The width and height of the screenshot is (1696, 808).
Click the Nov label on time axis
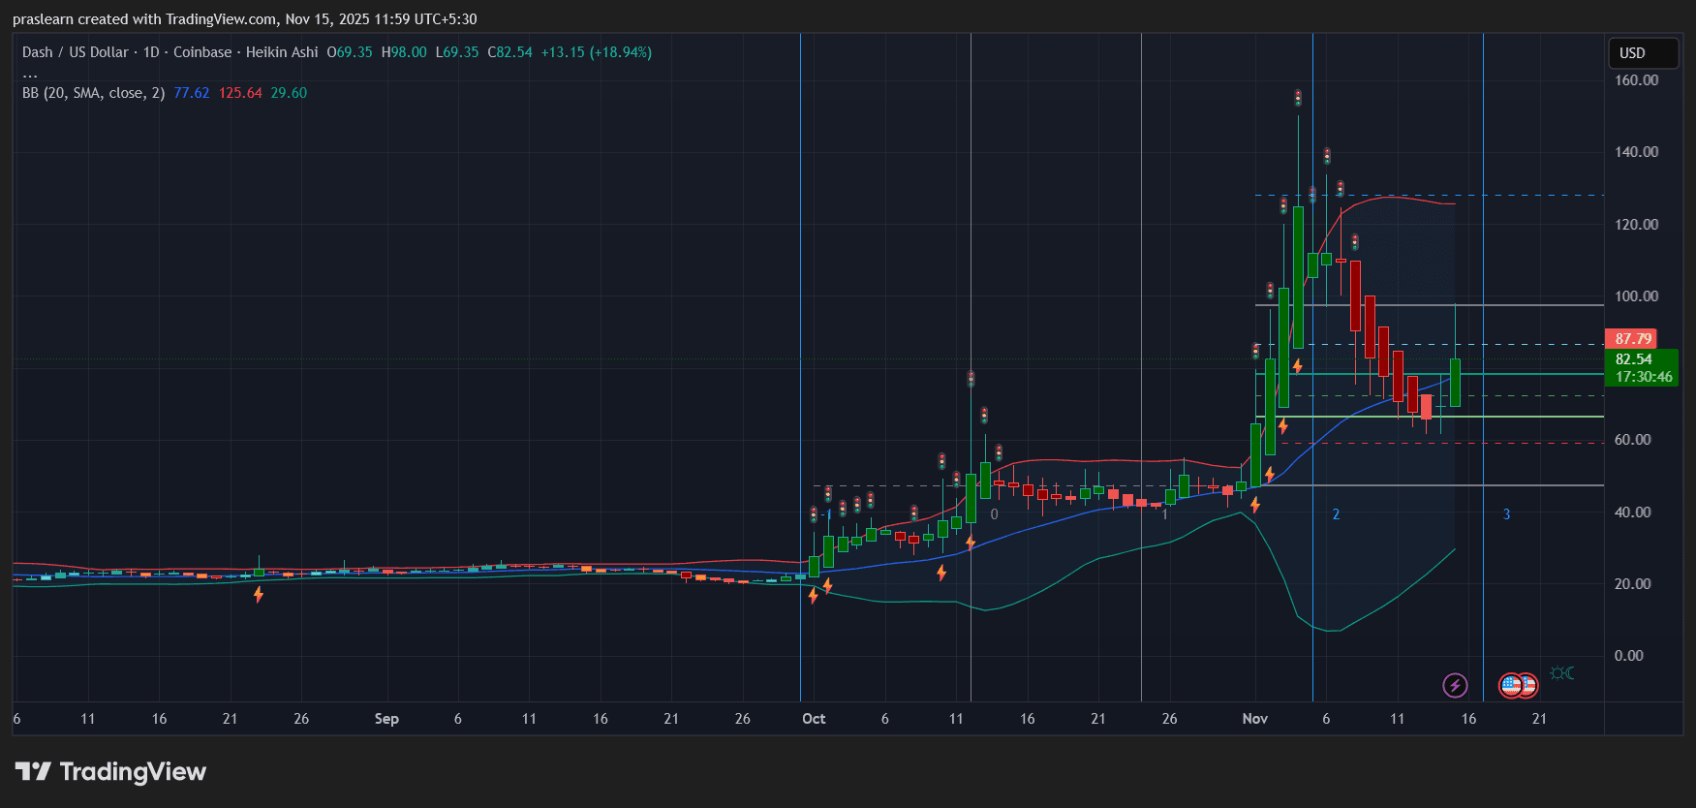tap(1255, 719)
